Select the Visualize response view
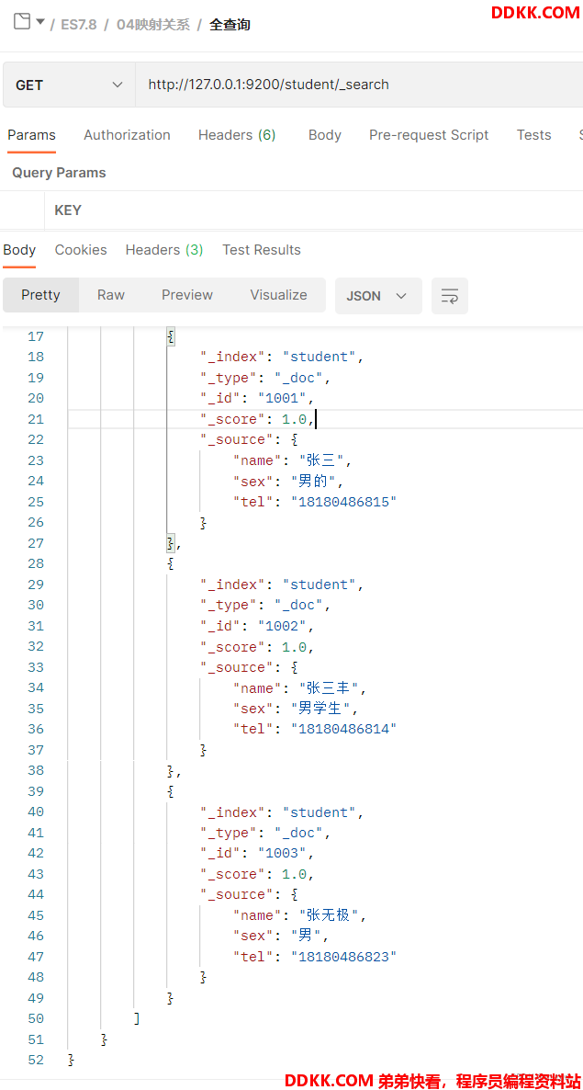The image size is (583, 1090). pos(278,295)
